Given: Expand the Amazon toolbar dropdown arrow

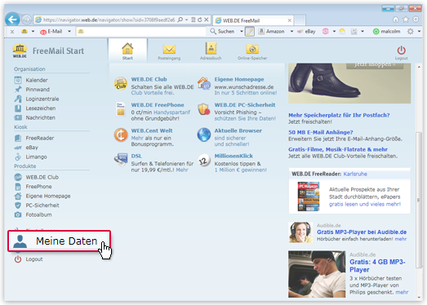Looking at the screenshot, I should coord(291,32).
